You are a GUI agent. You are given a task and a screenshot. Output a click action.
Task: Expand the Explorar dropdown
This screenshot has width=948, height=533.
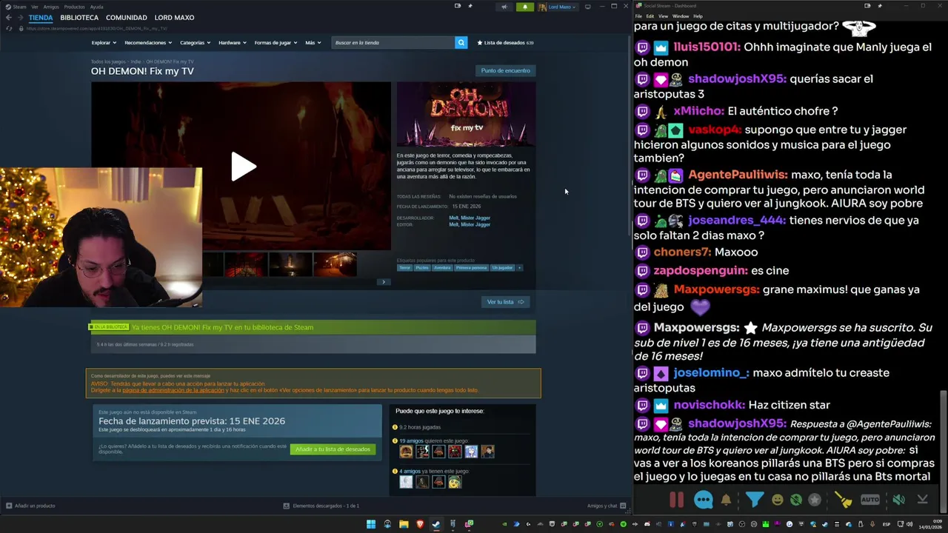click(x=102, y=42)
